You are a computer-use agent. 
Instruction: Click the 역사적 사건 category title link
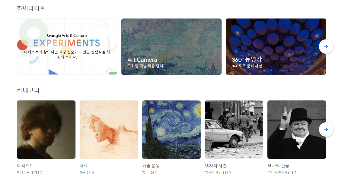point(216,166)
